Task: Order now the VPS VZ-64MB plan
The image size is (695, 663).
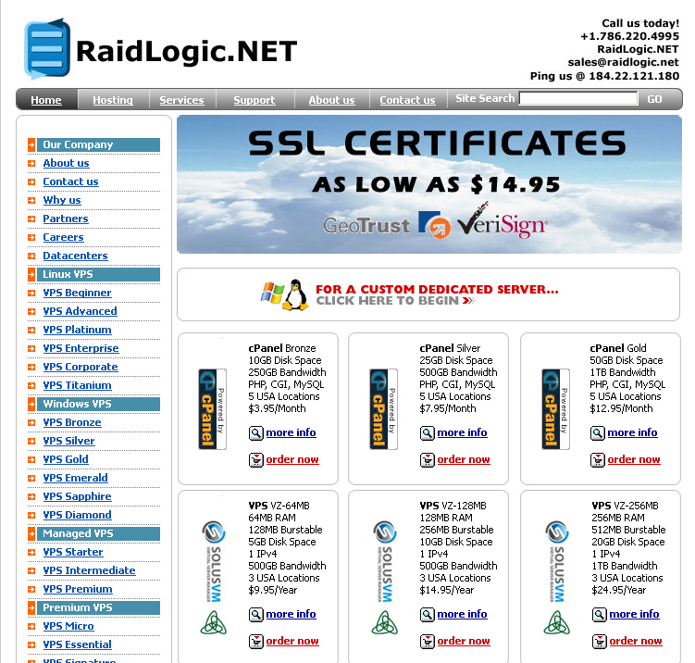Action: (292, 641)
